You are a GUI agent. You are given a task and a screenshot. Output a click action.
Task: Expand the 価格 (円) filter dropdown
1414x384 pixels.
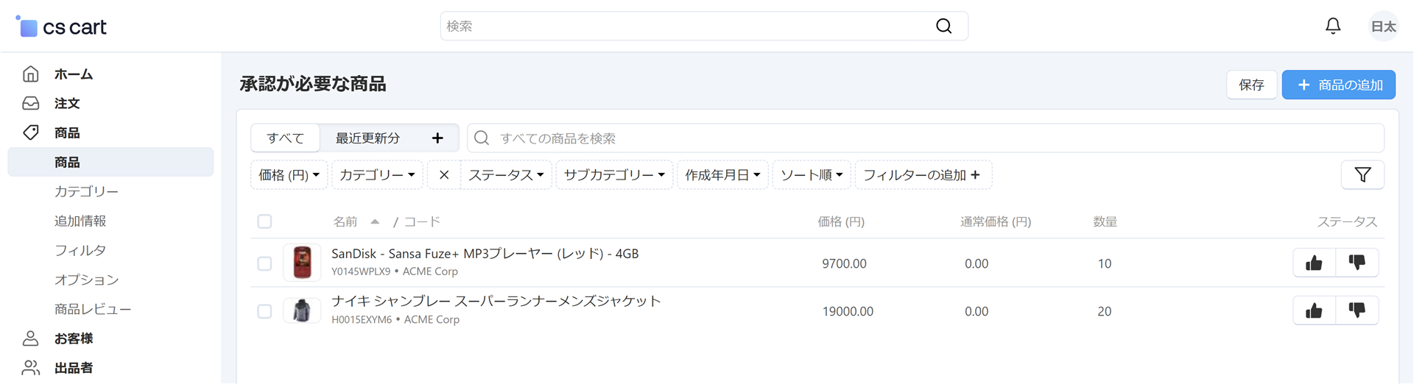289,175
